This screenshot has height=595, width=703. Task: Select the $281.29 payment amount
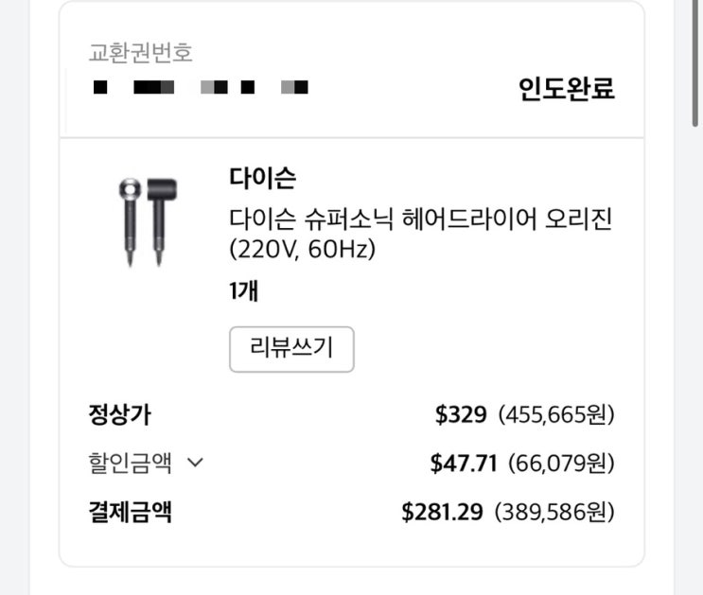[x=442, y=513]
